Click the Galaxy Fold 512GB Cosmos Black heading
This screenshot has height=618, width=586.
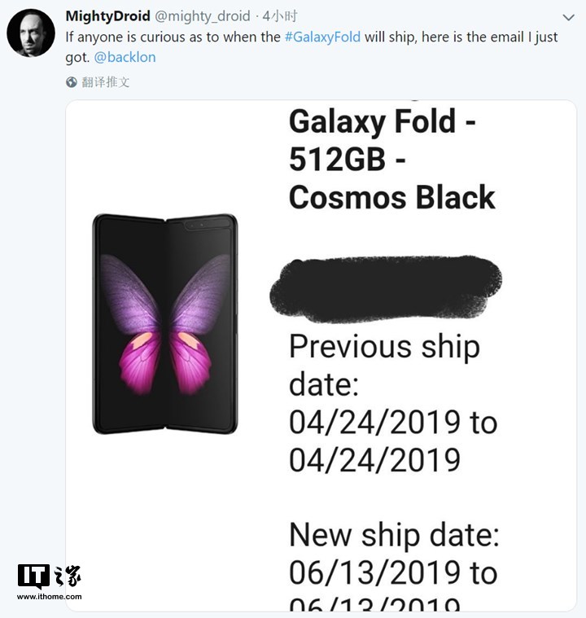(x=391, y=159)
